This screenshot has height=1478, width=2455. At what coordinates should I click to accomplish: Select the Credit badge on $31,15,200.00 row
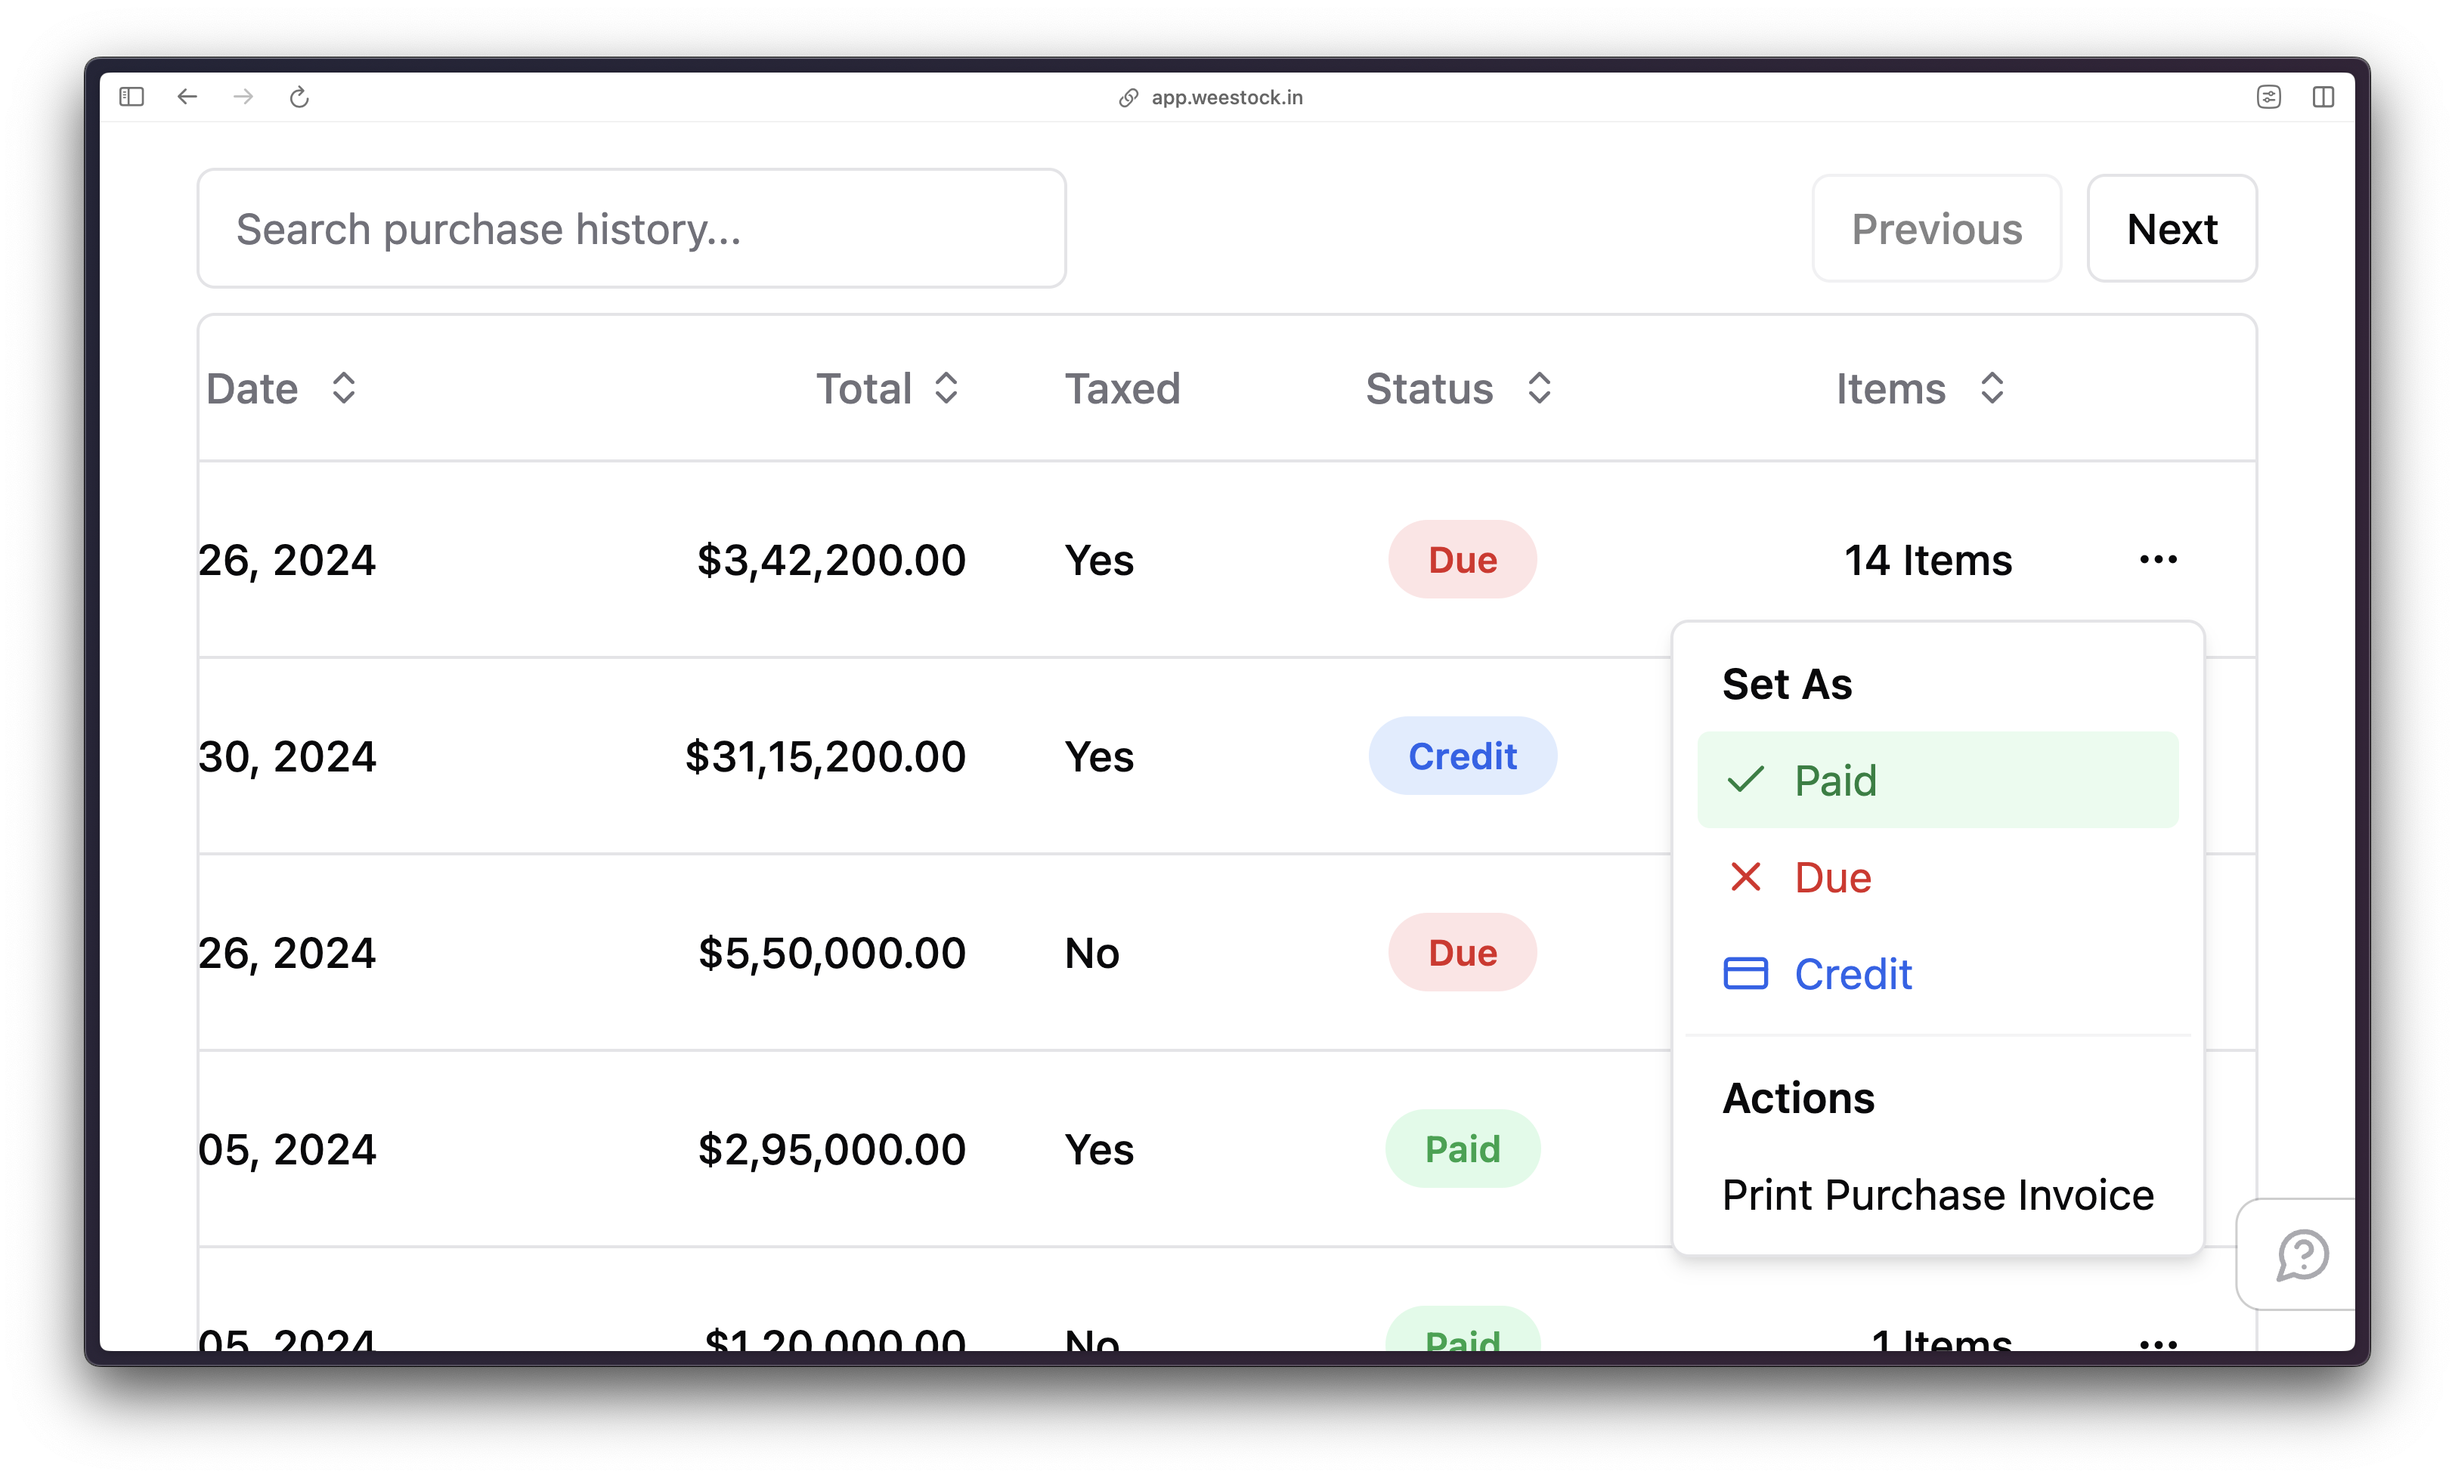click(x=1462, y=756)
